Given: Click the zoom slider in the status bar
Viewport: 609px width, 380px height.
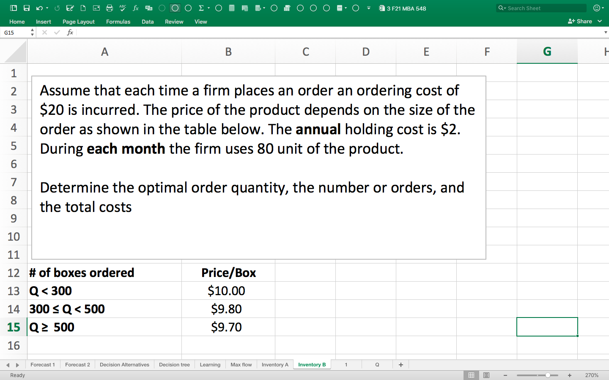Looking at the screenshot, I should (548, 375).
